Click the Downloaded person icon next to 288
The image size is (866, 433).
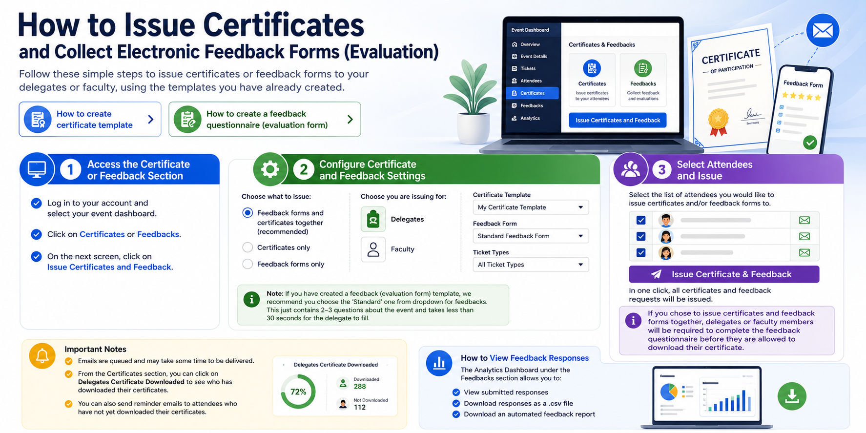pos(343,384)
